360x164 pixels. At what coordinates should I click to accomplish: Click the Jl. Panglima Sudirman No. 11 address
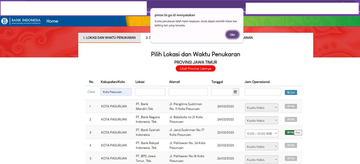point(186,106)
